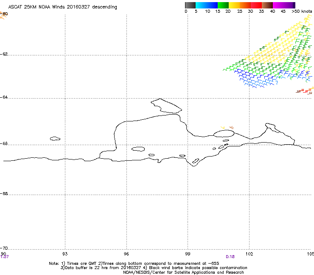Click the small oval island near 92E

[55, 138]
